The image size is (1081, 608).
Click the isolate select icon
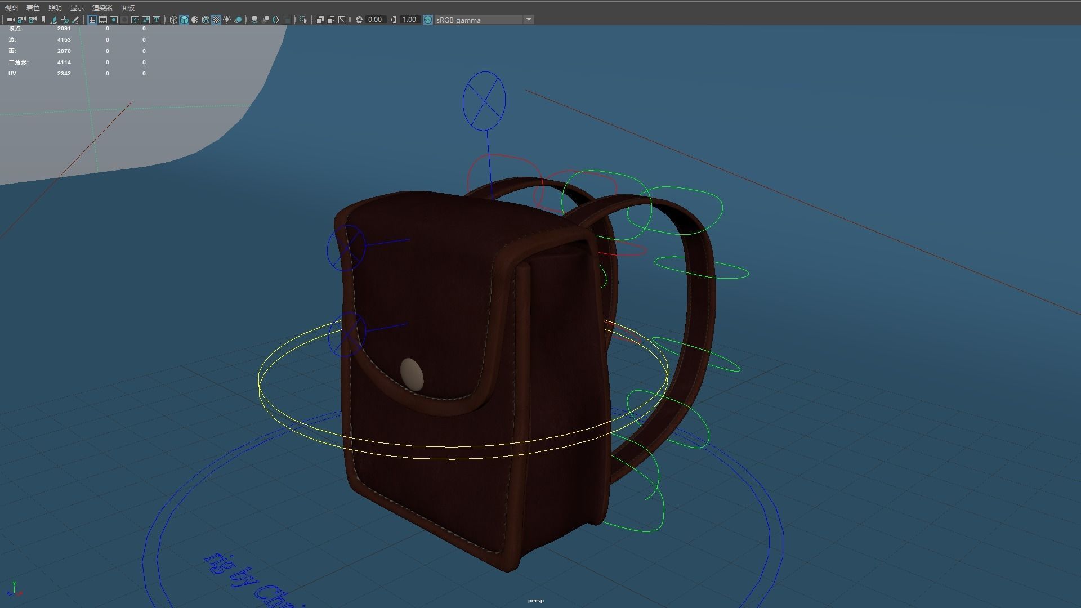coord(303,20)
